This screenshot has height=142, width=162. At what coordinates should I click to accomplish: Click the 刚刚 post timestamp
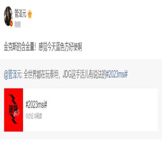[17, 25]
